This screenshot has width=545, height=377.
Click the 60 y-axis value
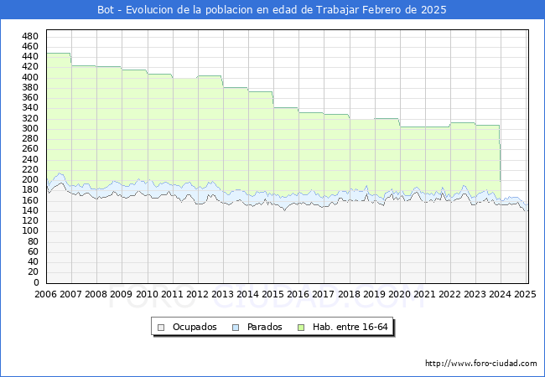point(33,251)
